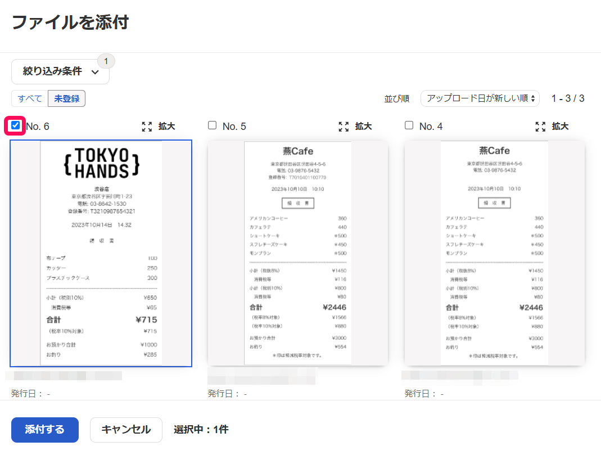This screenshot has width=601, height=455.
Task: Click 拡大 label for receipt No. 6
Action: click(167, 127)
